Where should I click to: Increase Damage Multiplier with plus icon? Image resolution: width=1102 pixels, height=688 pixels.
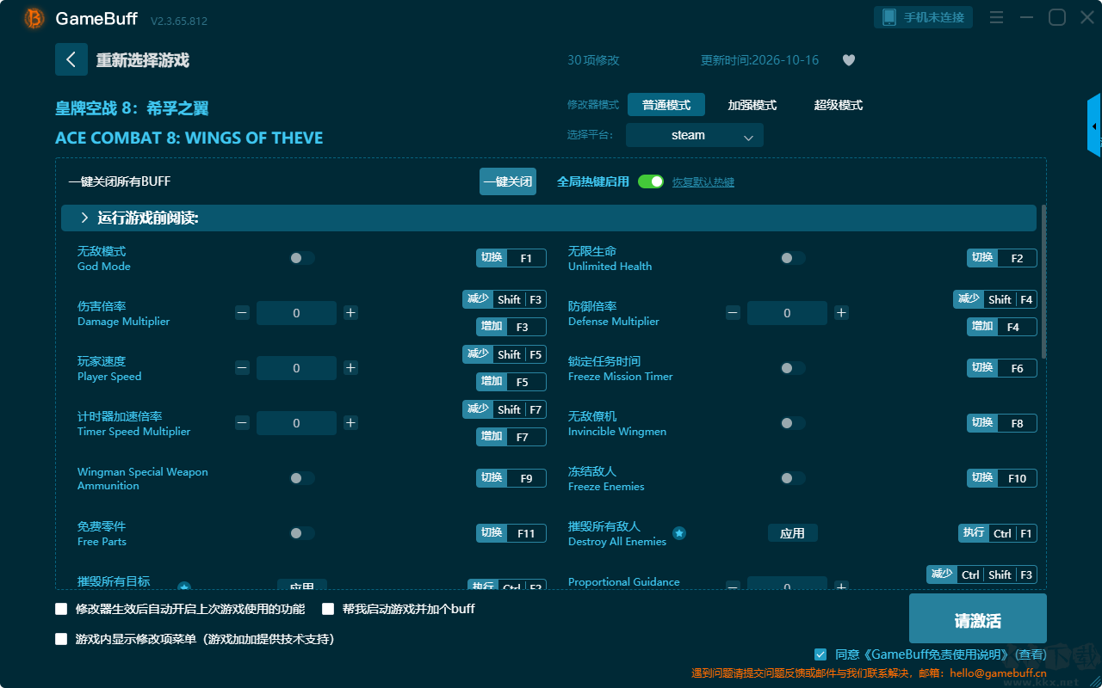[x=350, y=313]
